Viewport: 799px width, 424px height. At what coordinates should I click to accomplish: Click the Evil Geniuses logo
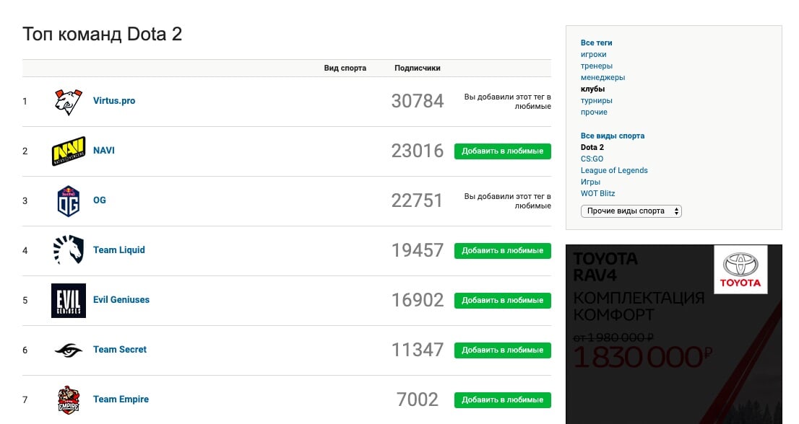tap(69, 301)
